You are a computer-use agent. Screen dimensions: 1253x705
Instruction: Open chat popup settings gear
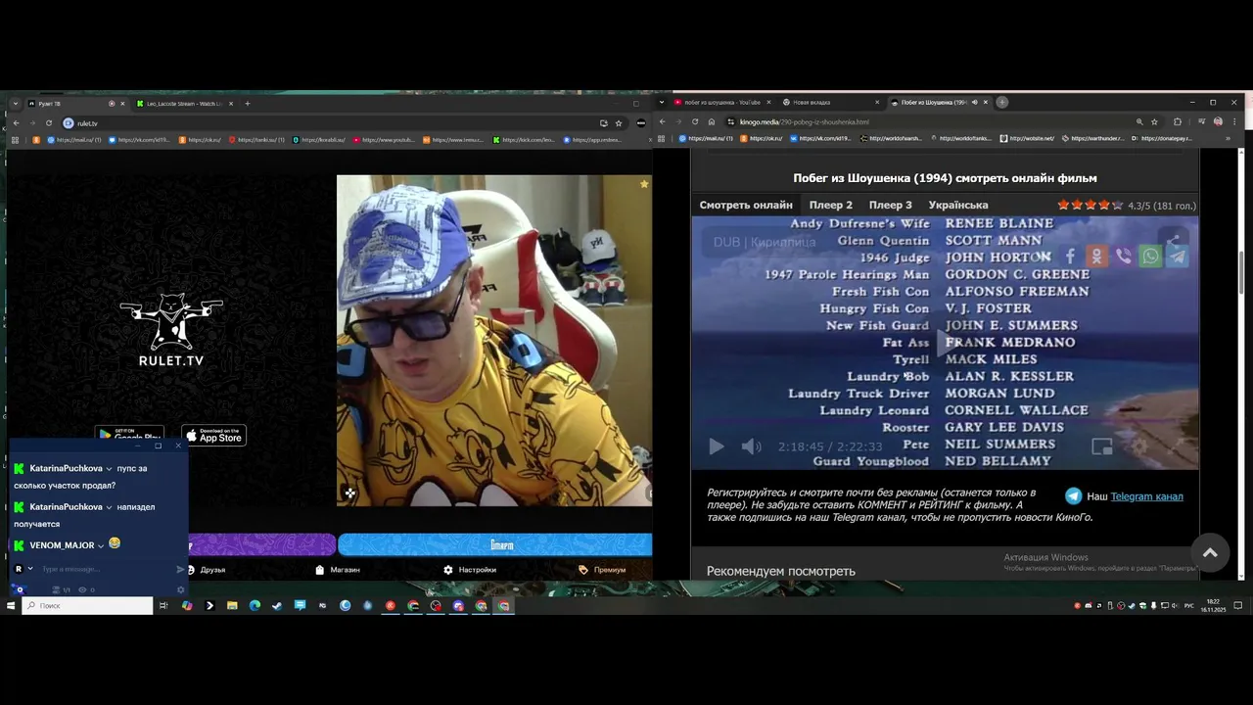pos(180,589)
